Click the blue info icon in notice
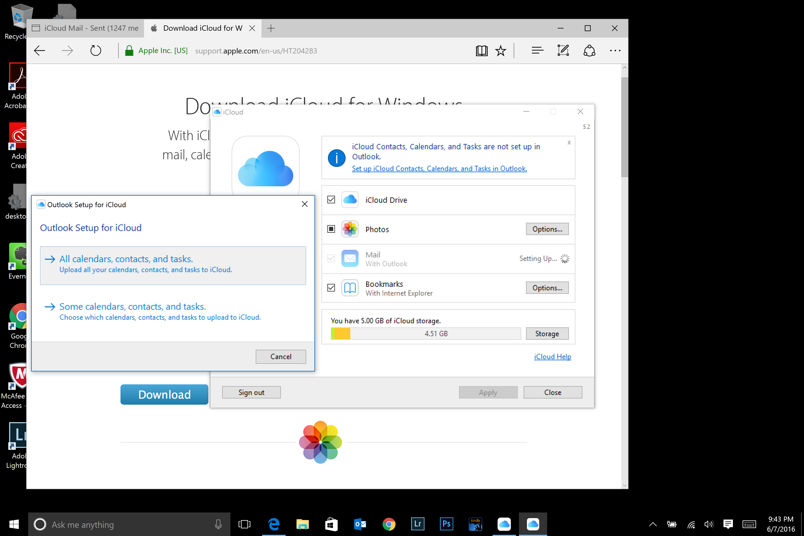Image resolution: width=804 pixels, height=536 pixels. 336,158
